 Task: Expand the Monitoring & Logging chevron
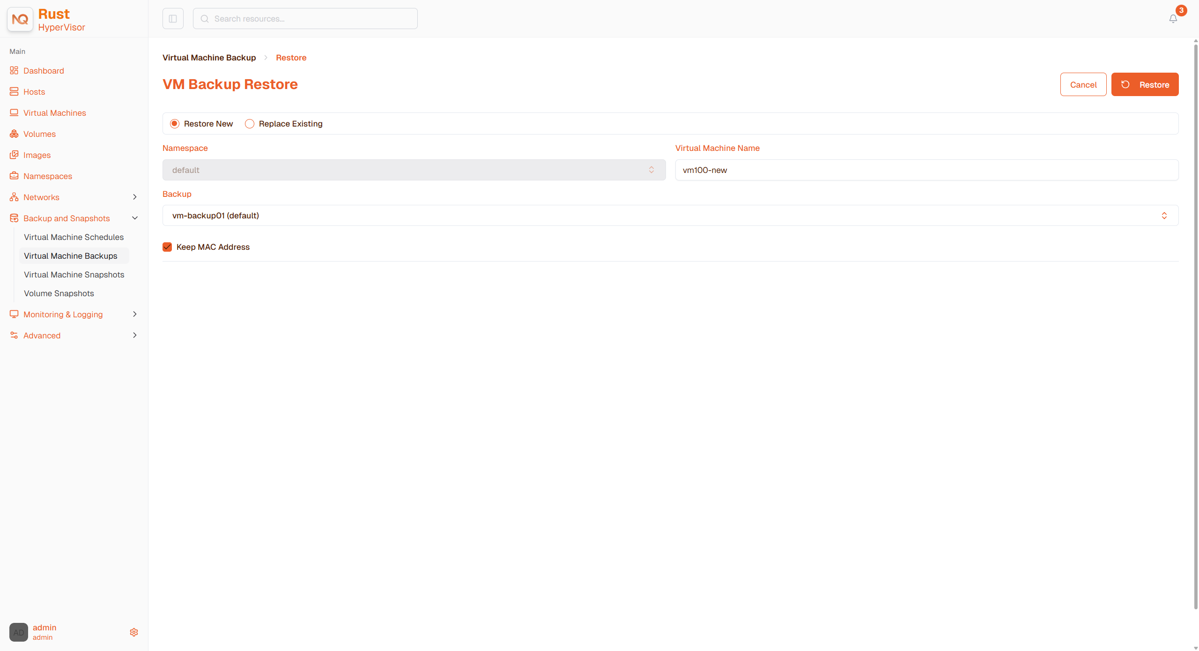[135, 314]
